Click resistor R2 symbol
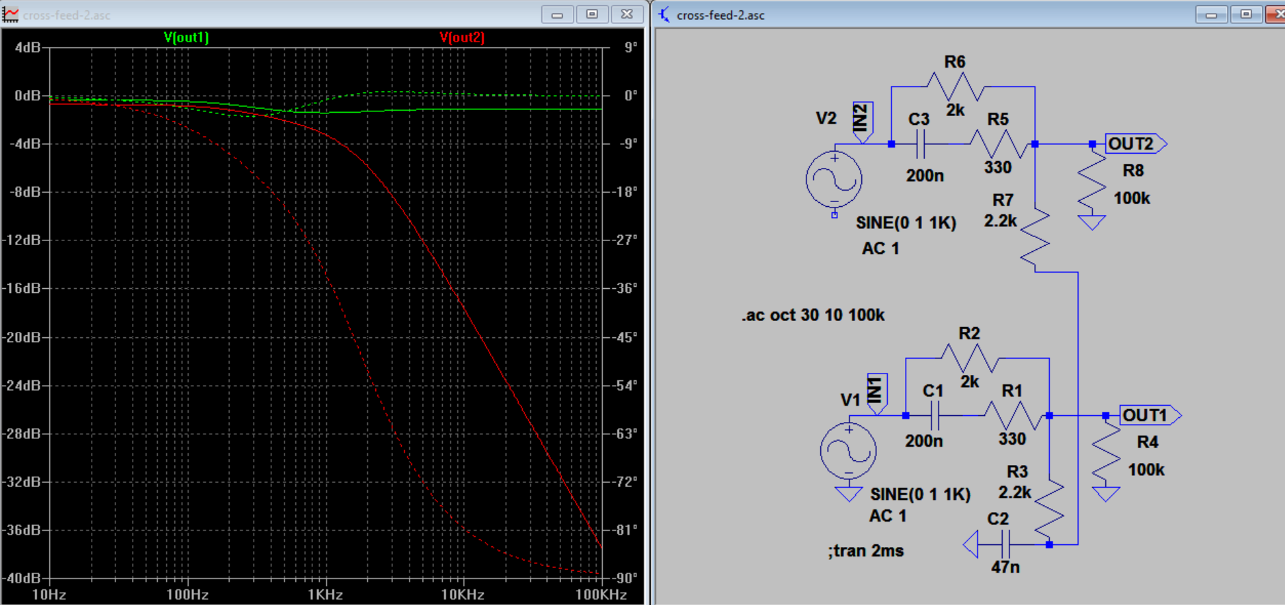 (x=969, y=358)
